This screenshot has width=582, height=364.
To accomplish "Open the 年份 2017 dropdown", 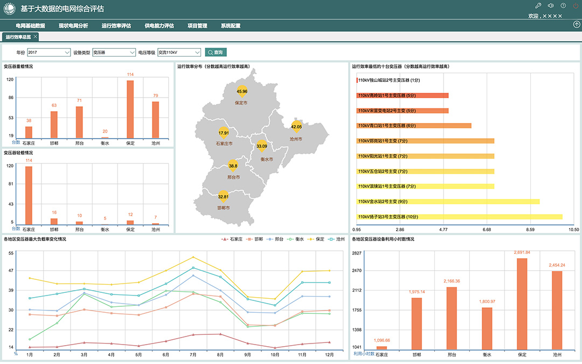I will (x=48, y=52).
